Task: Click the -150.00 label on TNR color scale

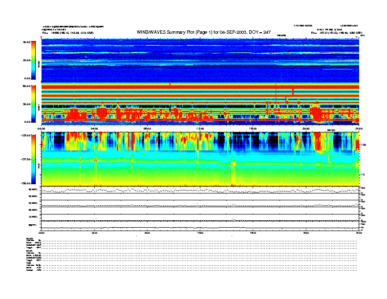Action: 25,183
